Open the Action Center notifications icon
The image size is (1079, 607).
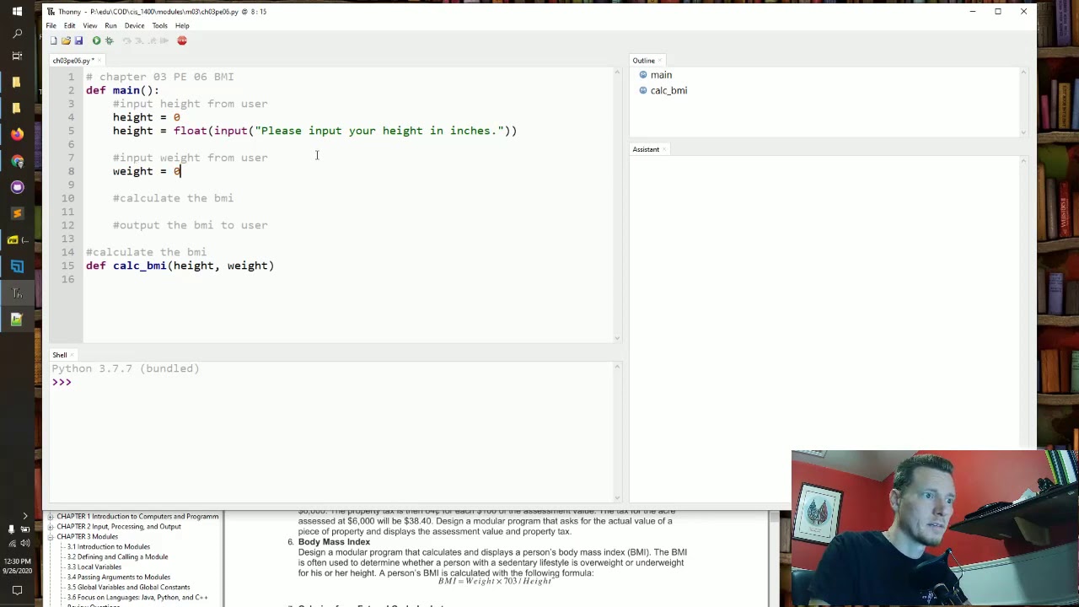(17, 590)
